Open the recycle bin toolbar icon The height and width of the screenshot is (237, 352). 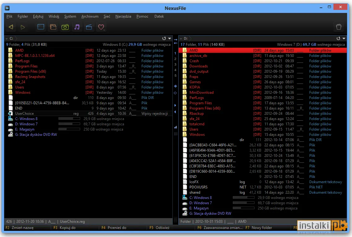pos(339,27)
